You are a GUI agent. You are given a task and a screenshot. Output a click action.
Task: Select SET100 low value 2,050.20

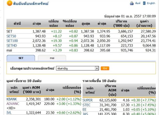pos(104,41)
